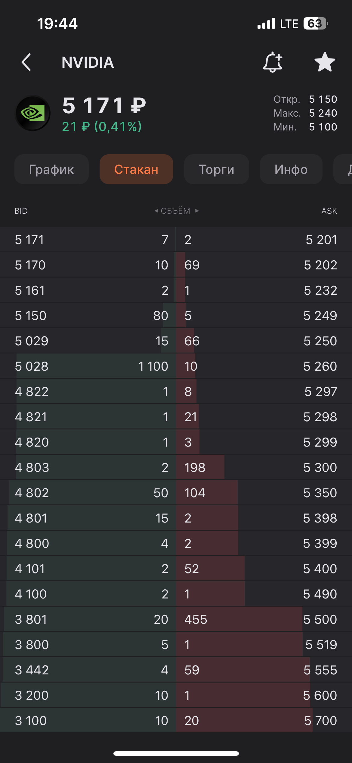This screenshot has height=763, width=352.
Task: Tap the left volume arrow
Action: (156, 211)
